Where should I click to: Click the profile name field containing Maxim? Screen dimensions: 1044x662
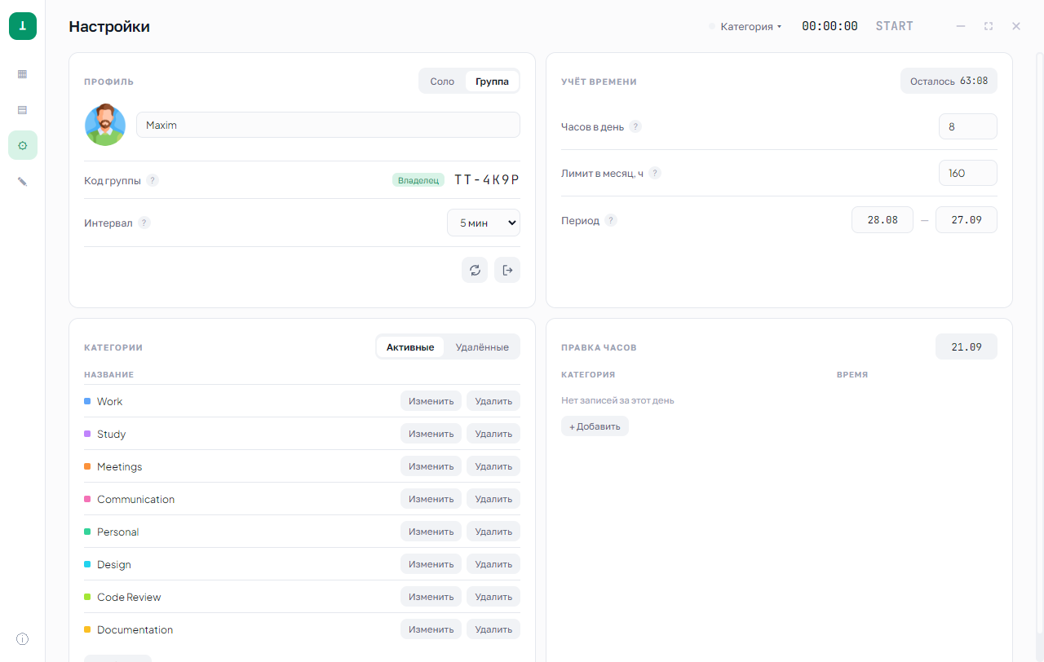pyautogui.click(x=328, y=125)
